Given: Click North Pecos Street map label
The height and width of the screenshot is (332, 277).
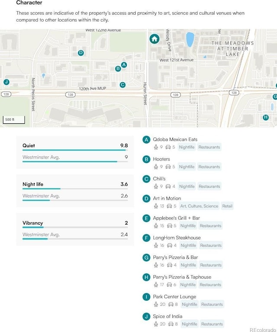Looking at the screenshot, I should (33, 94).
